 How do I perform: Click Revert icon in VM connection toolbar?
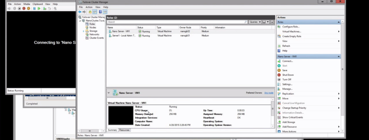[49, 9]
